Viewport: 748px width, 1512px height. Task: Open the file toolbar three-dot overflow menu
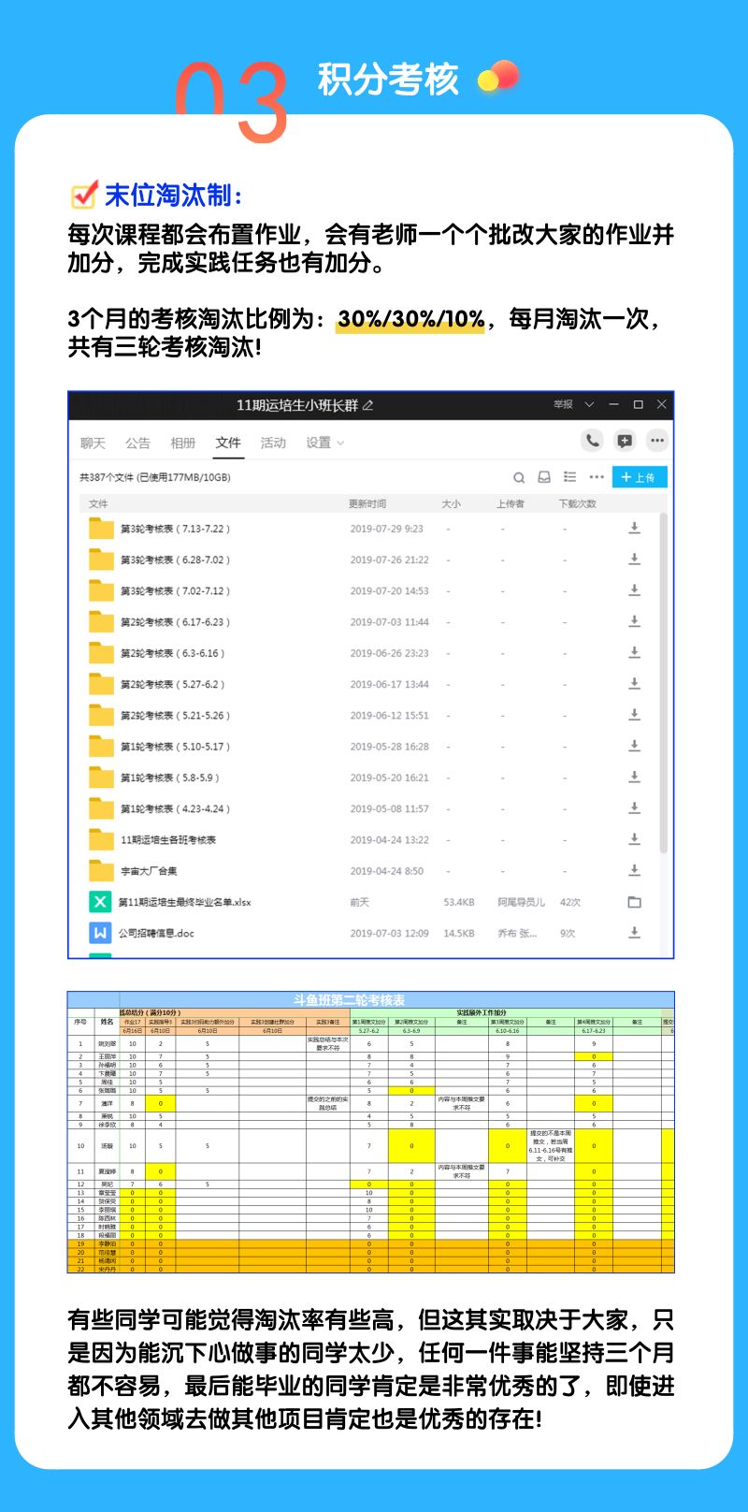click(597, 477)
